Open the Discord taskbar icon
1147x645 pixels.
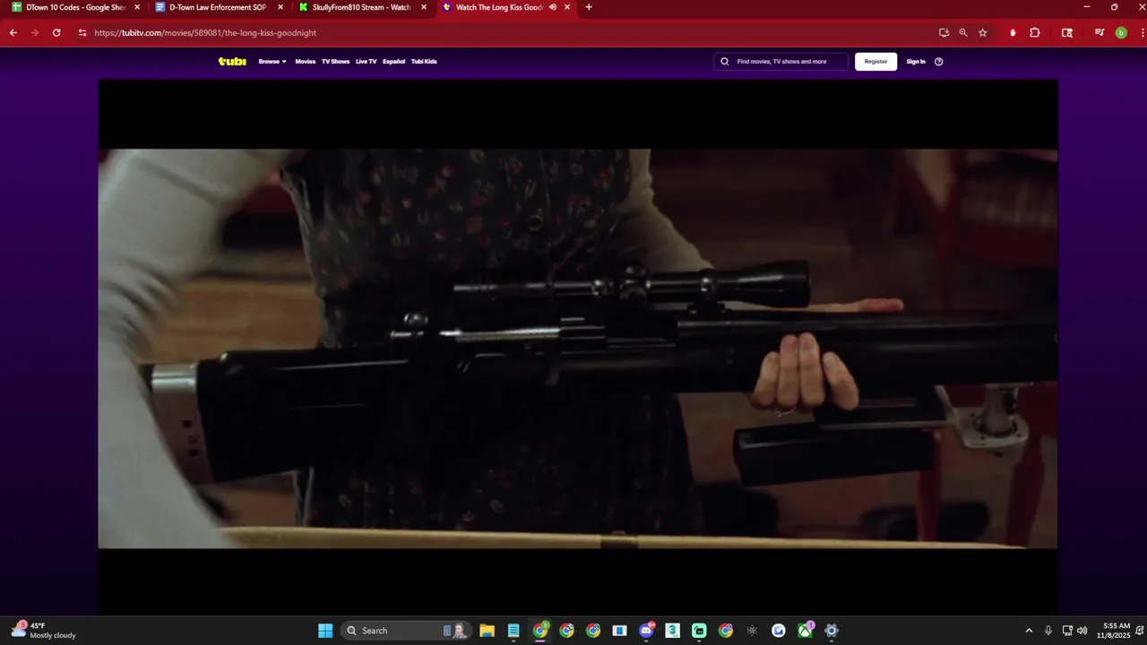pyautogui.click(x=646, y=631)
